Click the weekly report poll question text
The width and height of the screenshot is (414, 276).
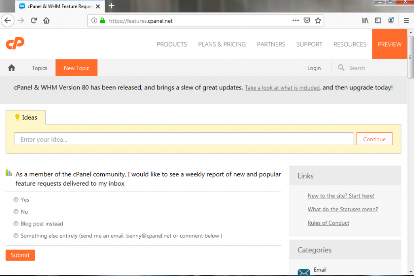tap(148, 179)
